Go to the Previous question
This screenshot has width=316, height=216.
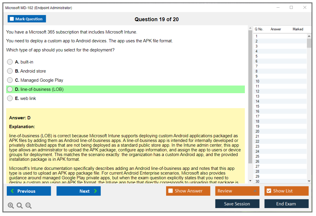coord(29,191)
